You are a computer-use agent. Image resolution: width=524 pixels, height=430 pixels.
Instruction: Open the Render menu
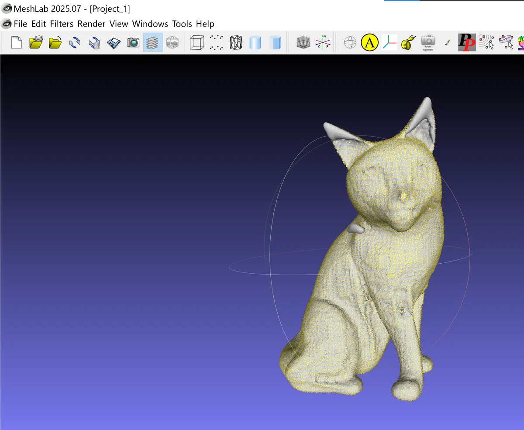[x=91, y=24]
